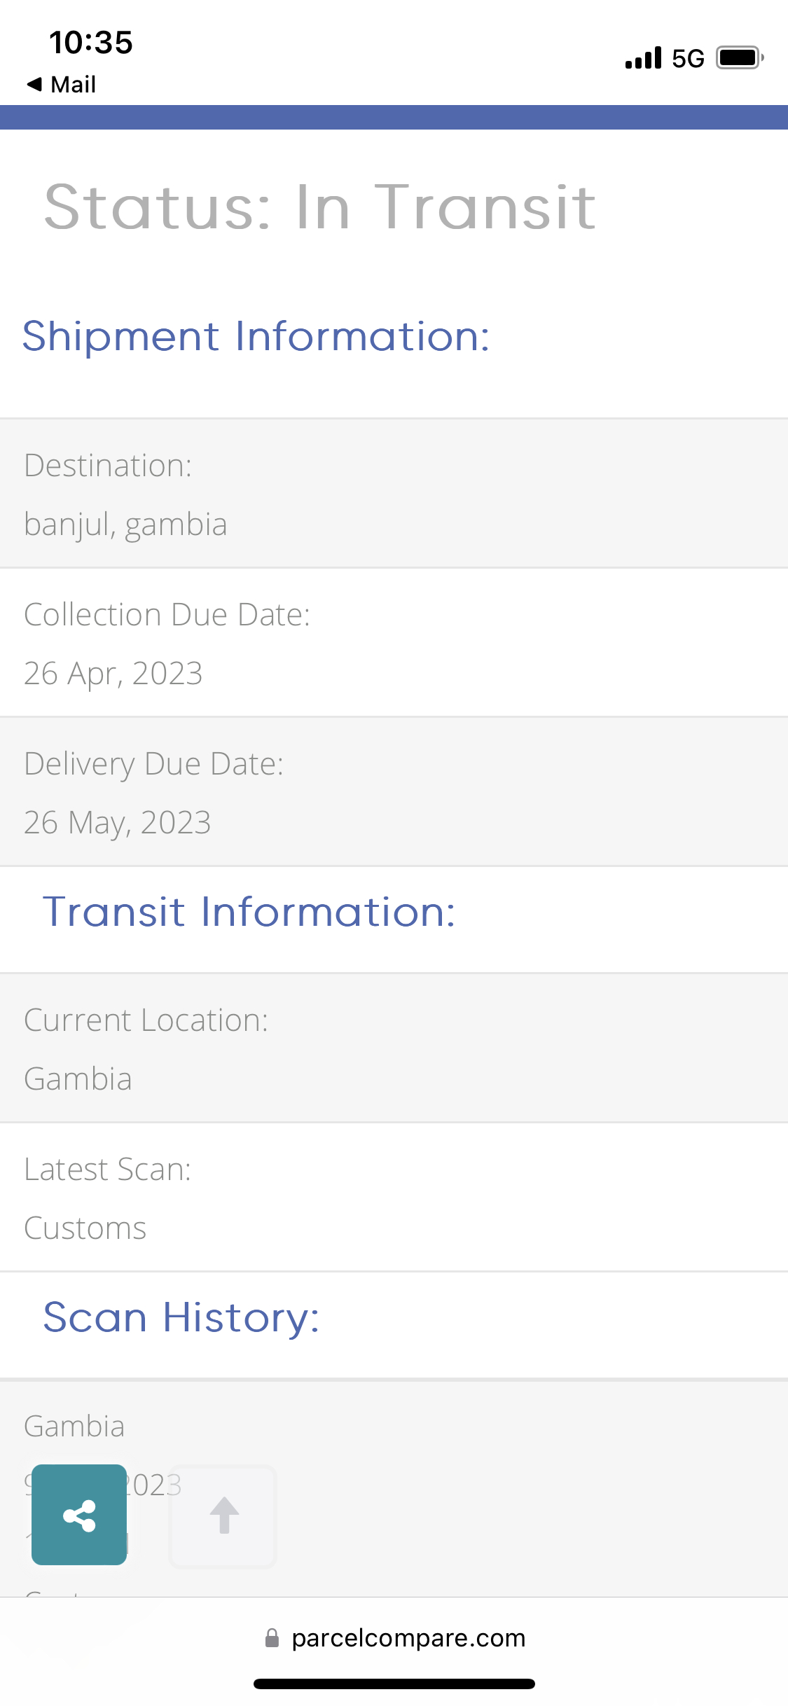Tap the Mail return label

click(x=73, y=85)
